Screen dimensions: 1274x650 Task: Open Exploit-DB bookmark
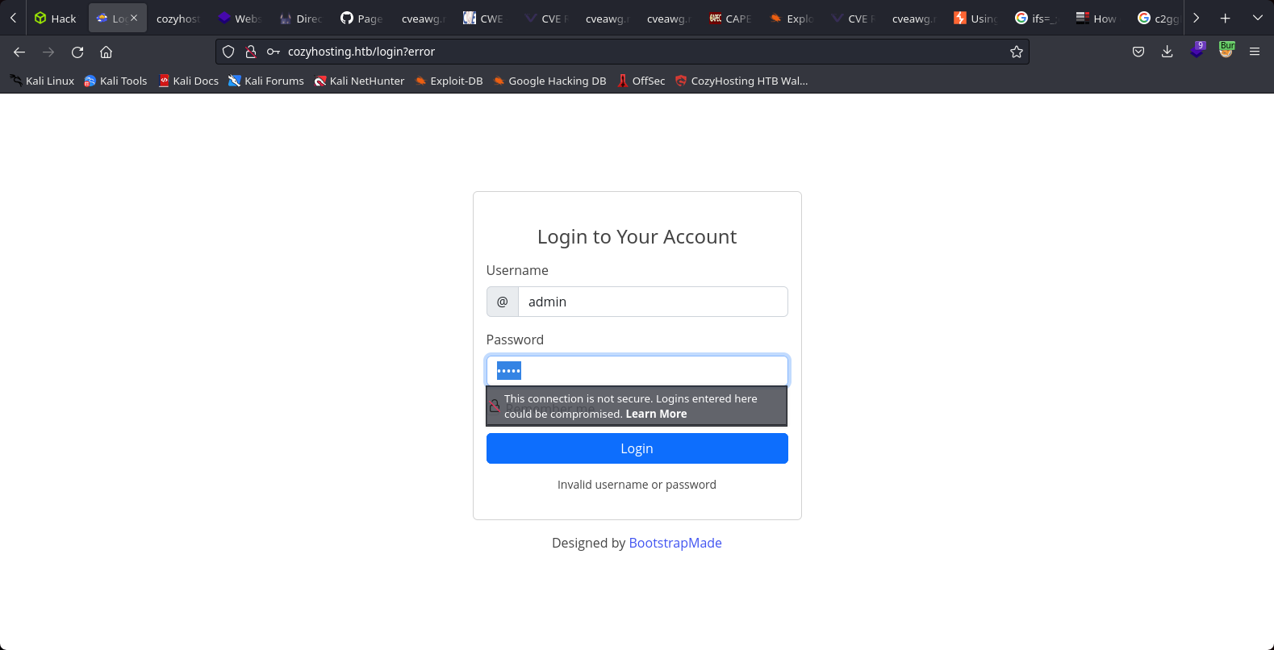pyautogui.click(x=449, y=81)
